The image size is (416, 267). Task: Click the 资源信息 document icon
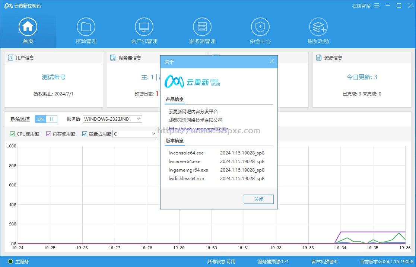319,58
